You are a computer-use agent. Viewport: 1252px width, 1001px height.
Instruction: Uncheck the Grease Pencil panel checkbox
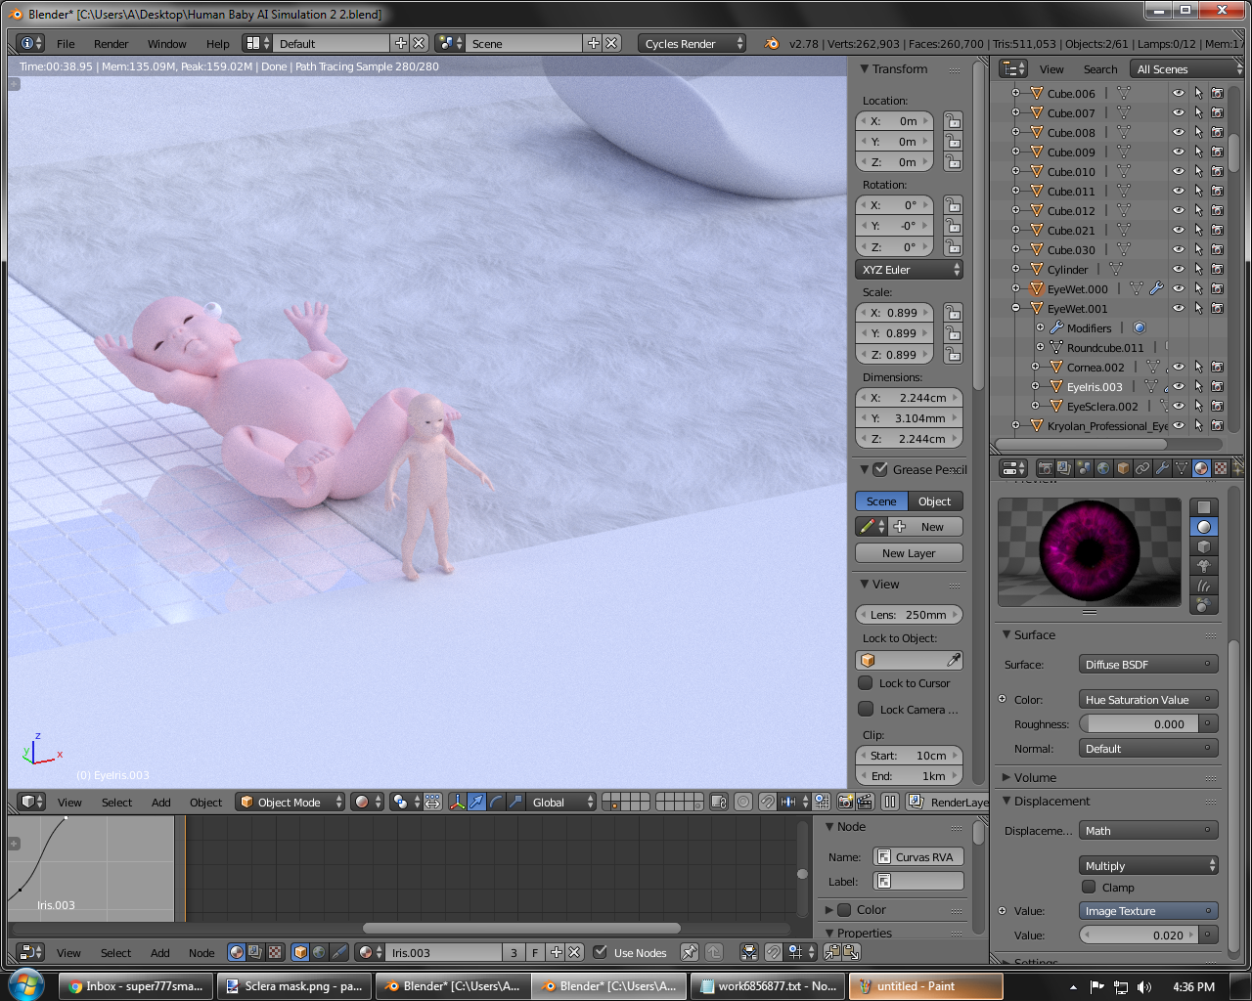[x=880, y=469]
